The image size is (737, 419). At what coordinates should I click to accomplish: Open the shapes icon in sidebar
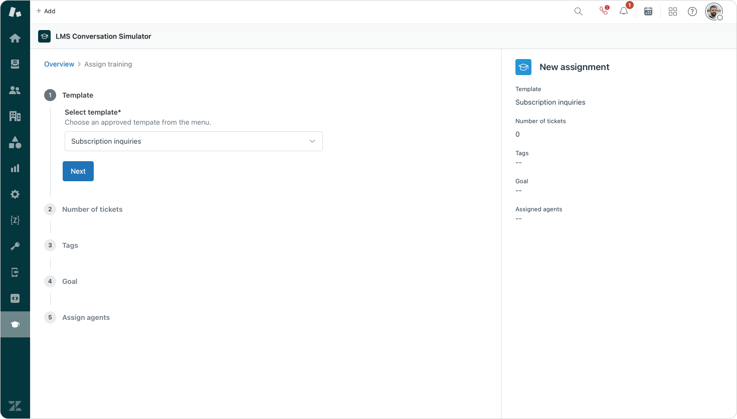(15, 142)
